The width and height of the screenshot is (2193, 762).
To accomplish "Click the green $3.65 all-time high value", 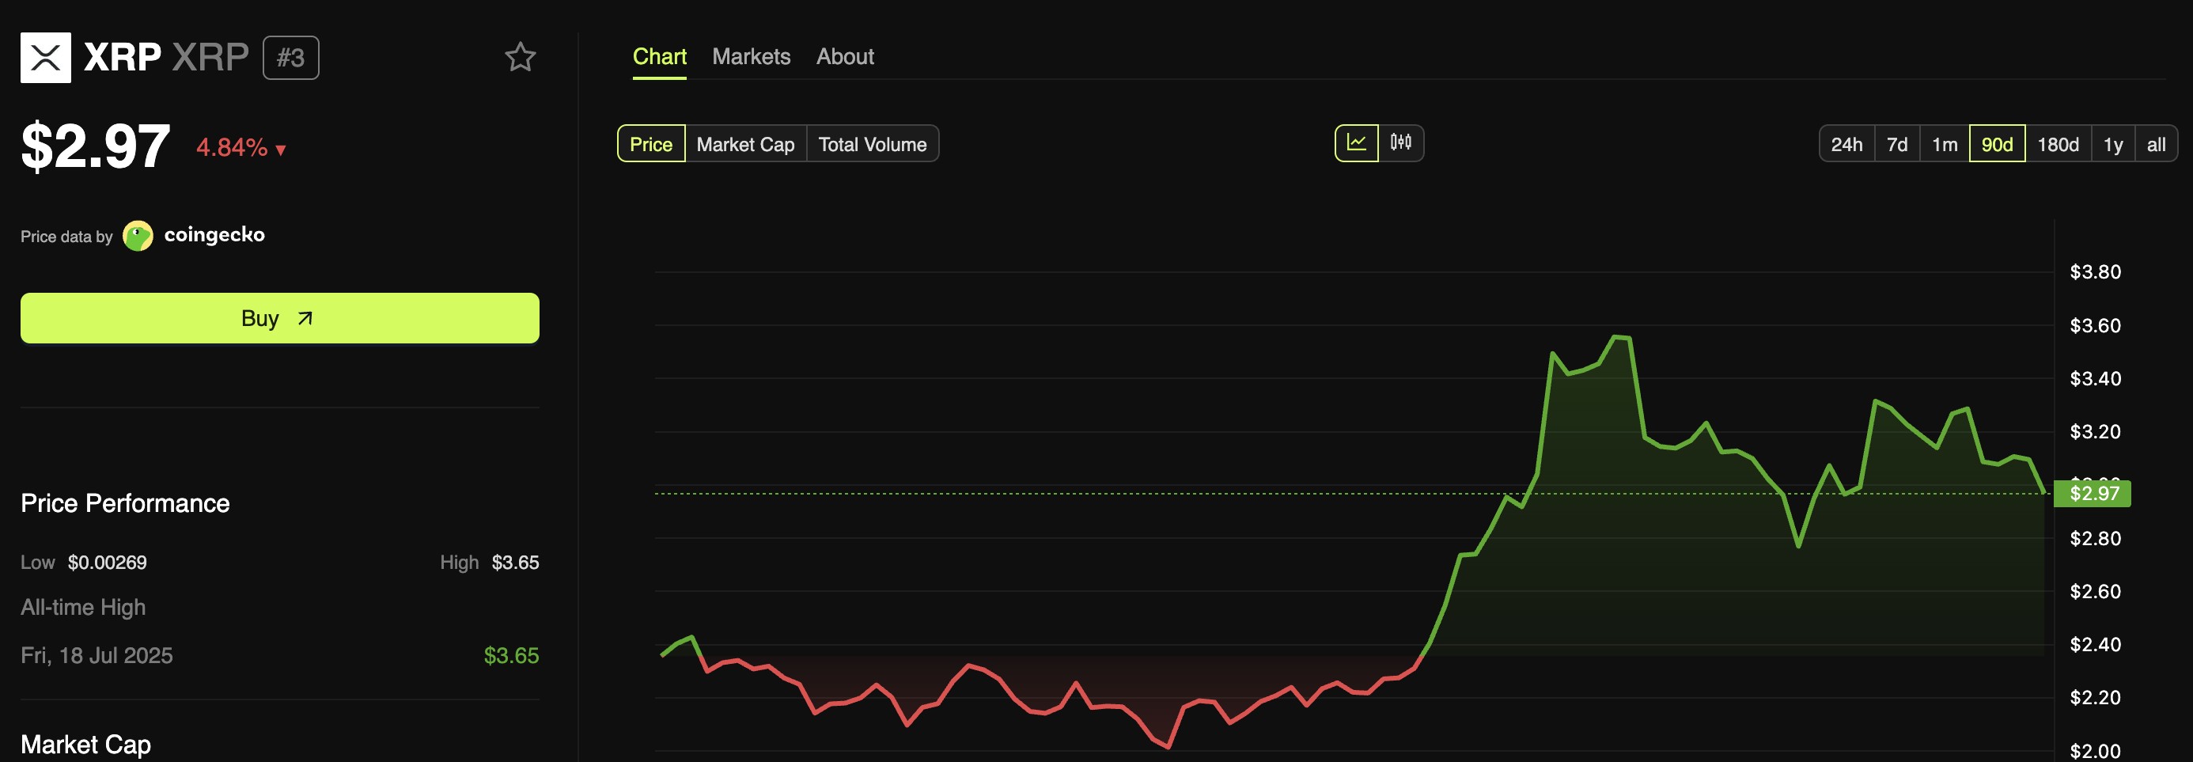I will 511,654.
